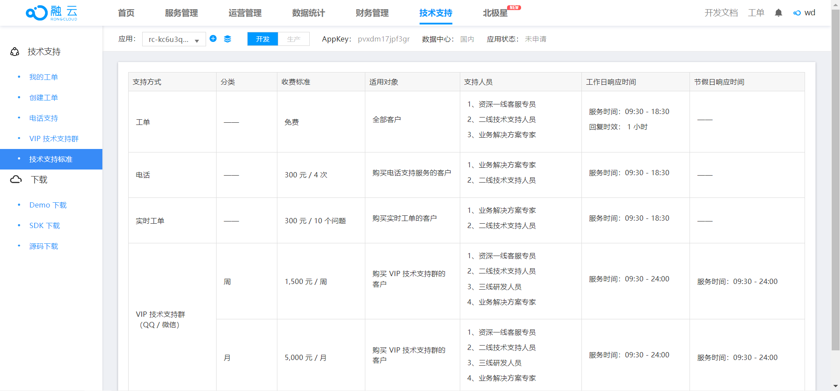This screenshot has width=840, height=391.
Task: Open the notification bell
Action: [x=778, y=13]
